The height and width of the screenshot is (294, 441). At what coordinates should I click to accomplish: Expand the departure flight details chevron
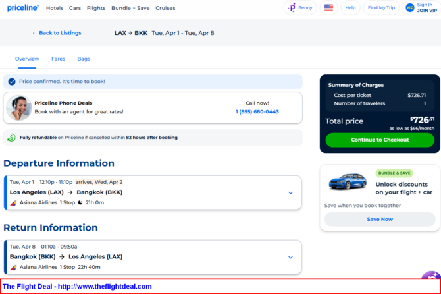[x=290, y=193]
